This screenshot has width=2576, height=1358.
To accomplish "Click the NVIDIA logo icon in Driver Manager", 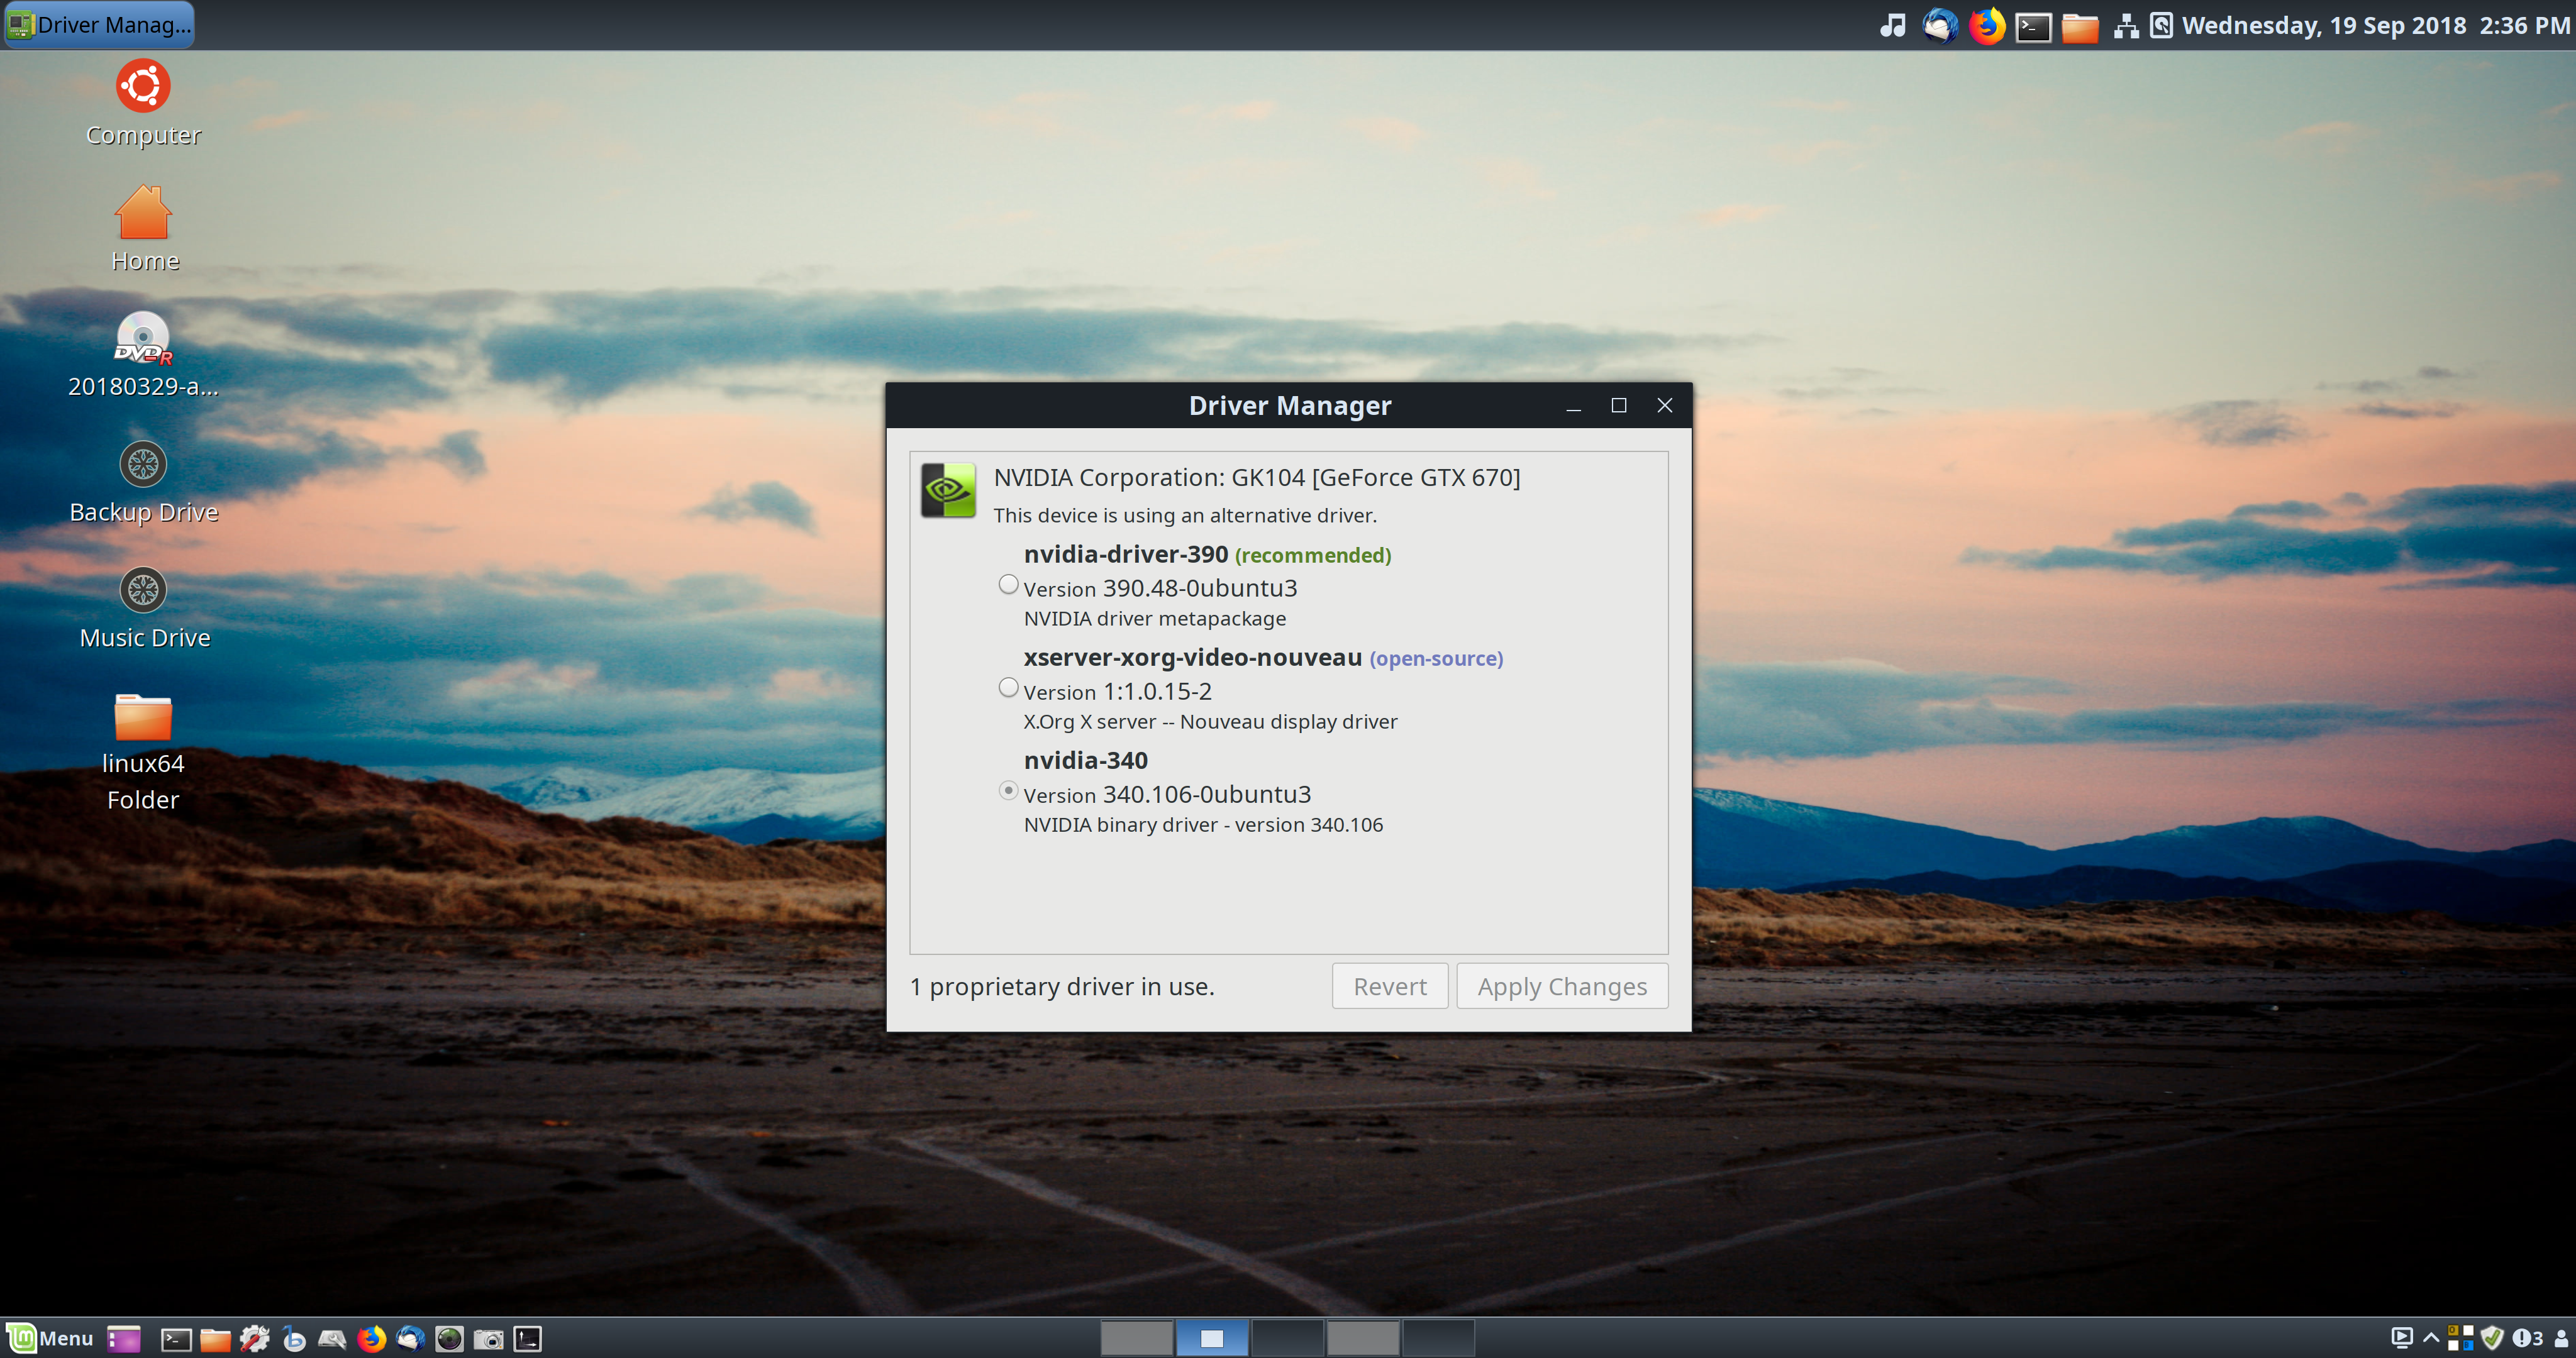I will click(947, 490).
